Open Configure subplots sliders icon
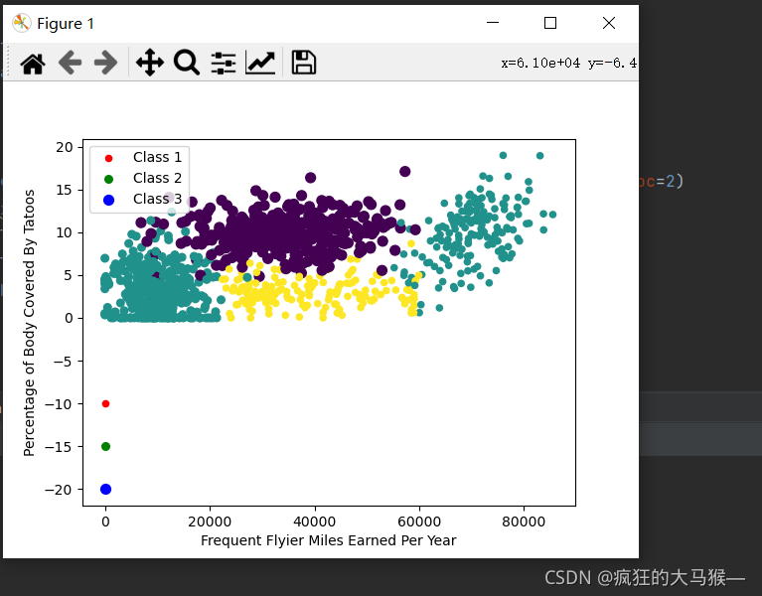This screenshot has width=762, height=596. (x=224, y=64)
